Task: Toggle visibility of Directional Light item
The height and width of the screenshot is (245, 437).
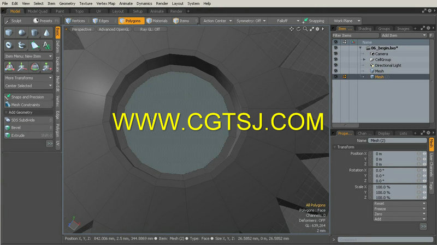Action: pyautogui.click(x=335, y=65)
